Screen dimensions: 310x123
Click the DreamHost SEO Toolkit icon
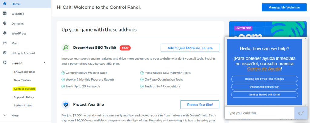pyautogui.click(x=66, y=48)
